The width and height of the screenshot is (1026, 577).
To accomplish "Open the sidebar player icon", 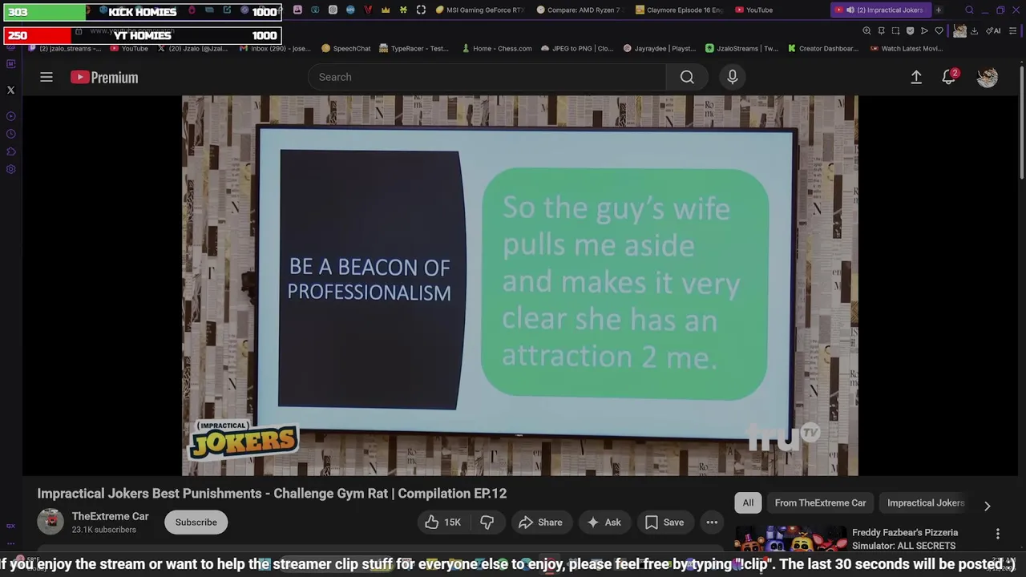I will pyautogui.click(x=10, y=116).
